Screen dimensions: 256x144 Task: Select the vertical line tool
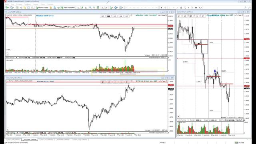pyautogui.click(x=170, y=8)
